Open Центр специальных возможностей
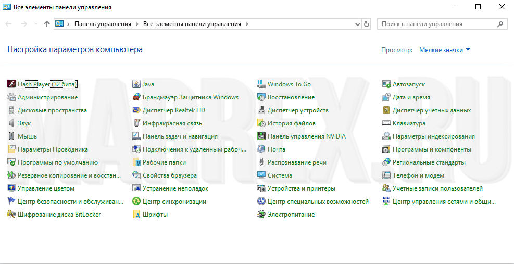This screenshot has height=264, width=514. 318,202
